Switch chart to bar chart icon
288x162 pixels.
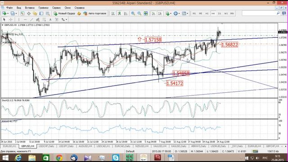tap(113, 13)
